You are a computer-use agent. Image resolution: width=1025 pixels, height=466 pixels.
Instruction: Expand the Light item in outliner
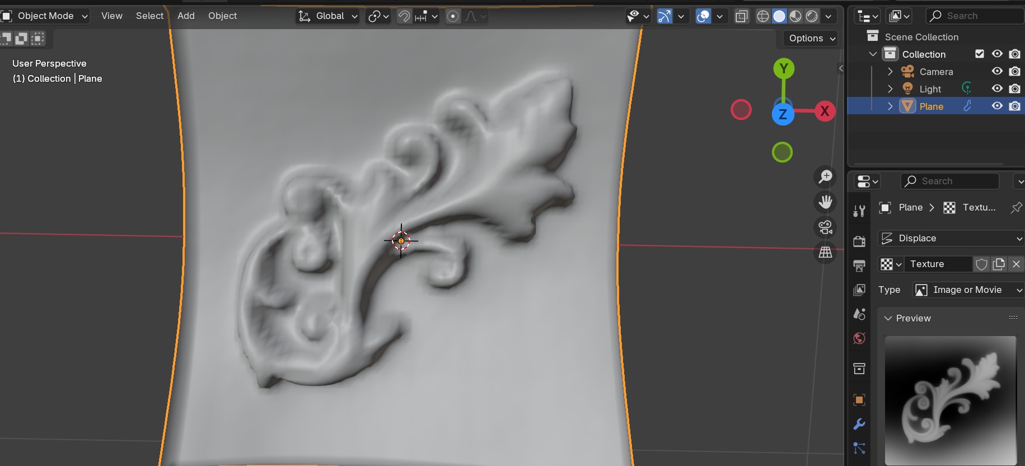[890, 89]
